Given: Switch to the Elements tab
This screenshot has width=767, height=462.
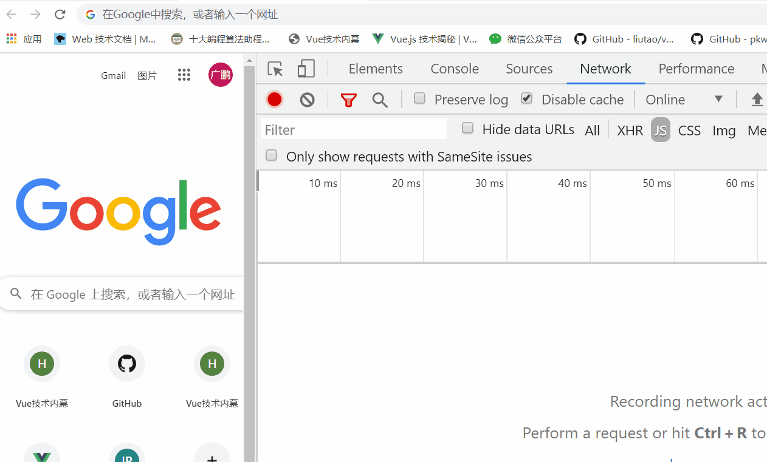Looking at the screenshot, I should click(x=376, y=69).
